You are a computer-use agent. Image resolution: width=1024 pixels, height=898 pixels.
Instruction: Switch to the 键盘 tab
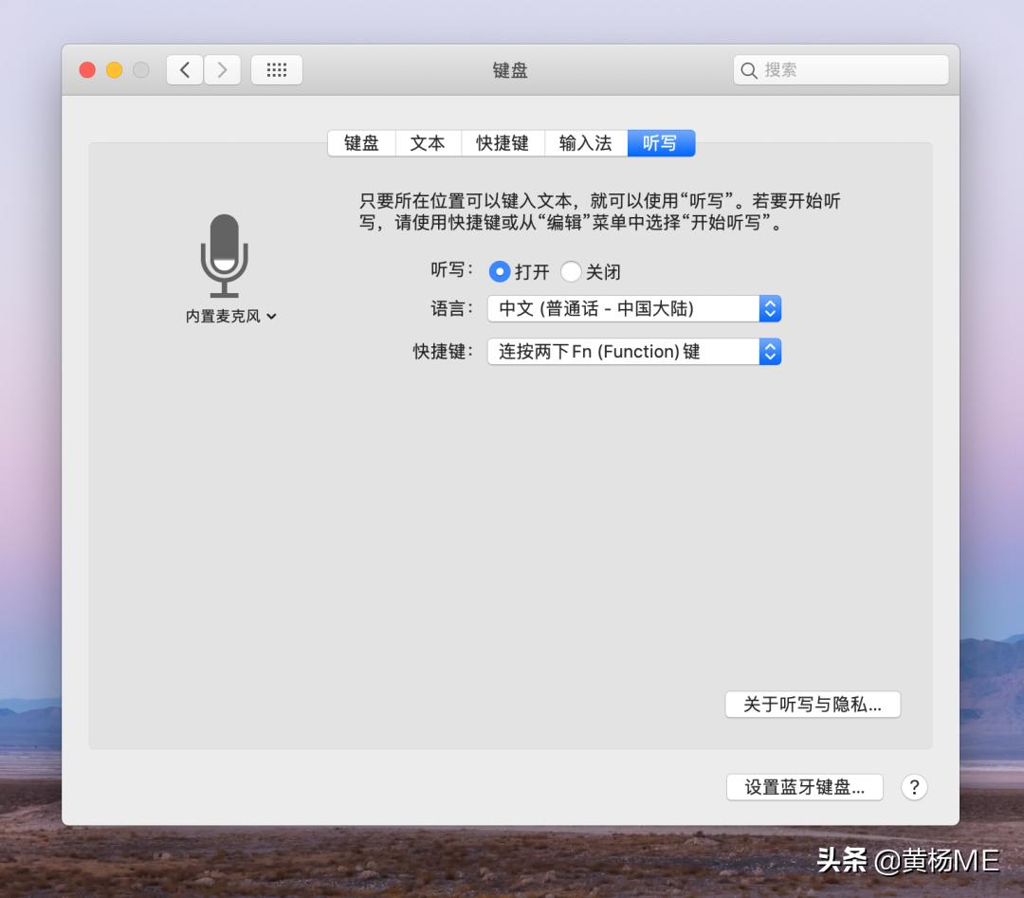tap(360, 143)
